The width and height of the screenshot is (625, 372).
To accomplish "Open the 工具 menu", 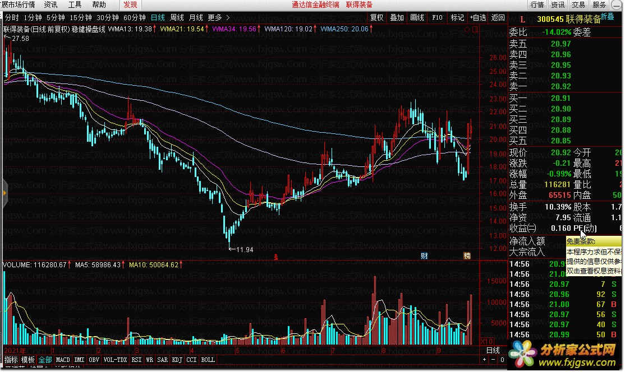I will (x=75, y=5).
